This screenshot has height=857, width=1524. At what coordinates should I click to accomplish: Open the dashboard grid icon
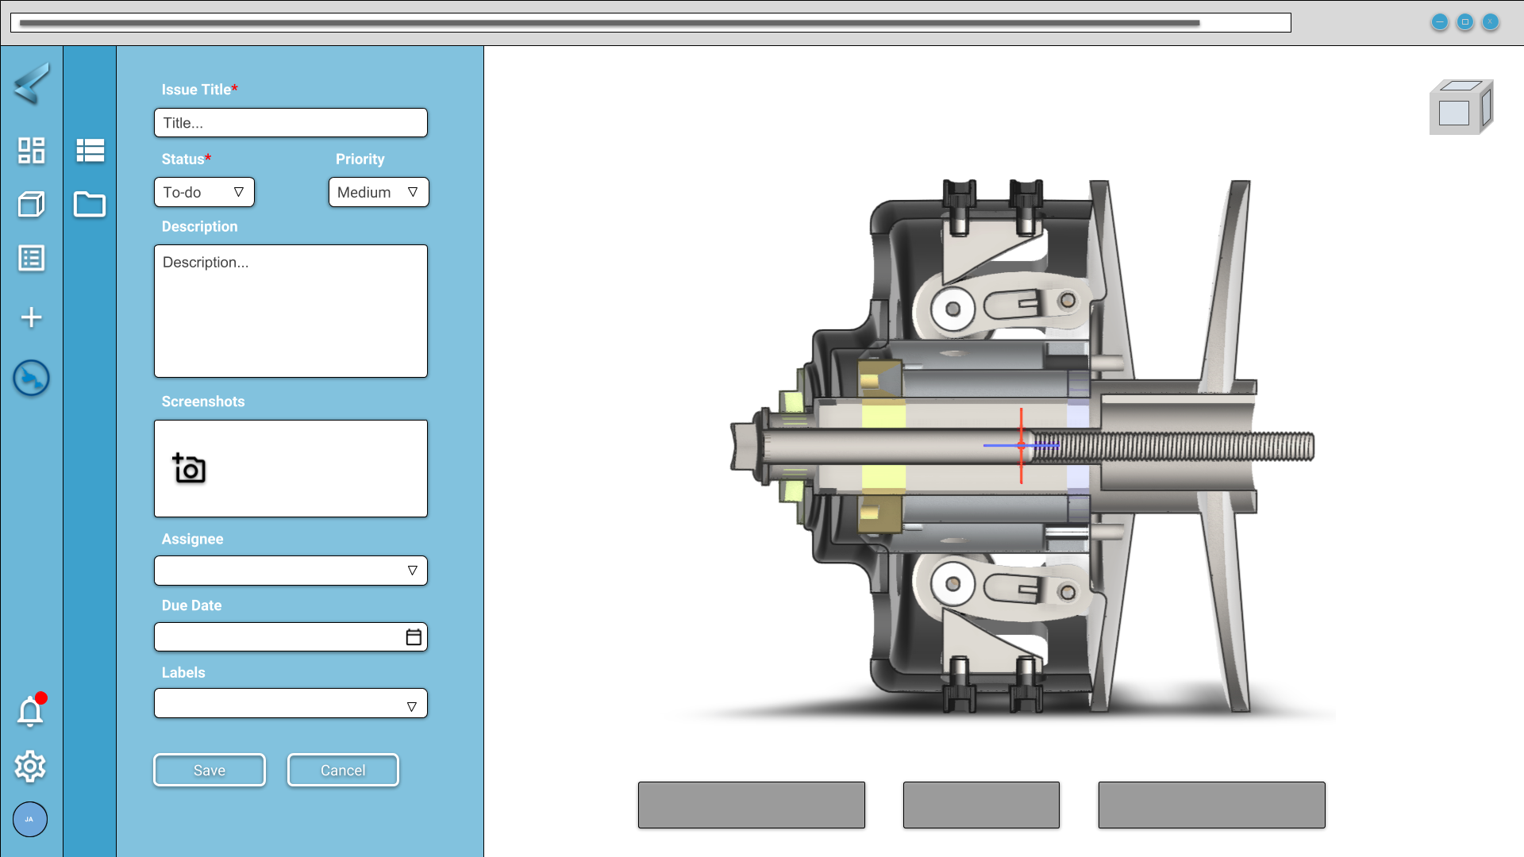click(32, 151)
